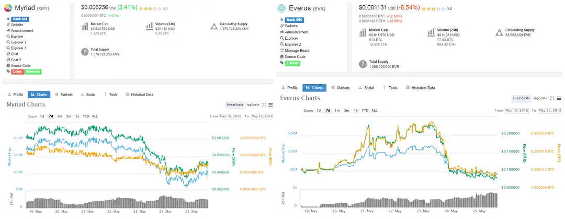The height and width of the screenshot is (219, 565).
Task: Open Everus Message Board link
Action: (x=297, y=51)
